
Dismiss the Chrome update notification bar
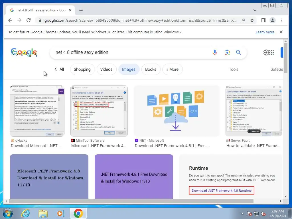point(281,32)
